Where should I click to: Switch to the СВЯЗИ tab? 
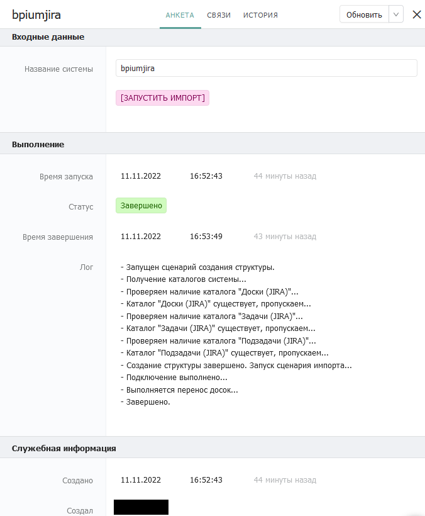click(x=219, y=15)
